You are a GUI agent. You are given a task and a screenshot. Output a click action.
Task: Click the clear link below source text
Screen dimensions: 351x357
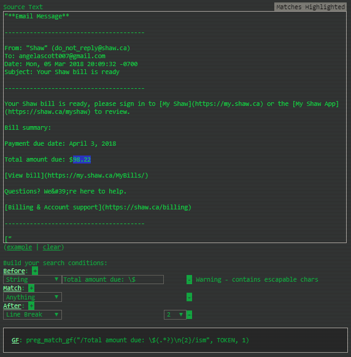click(52, 247)
